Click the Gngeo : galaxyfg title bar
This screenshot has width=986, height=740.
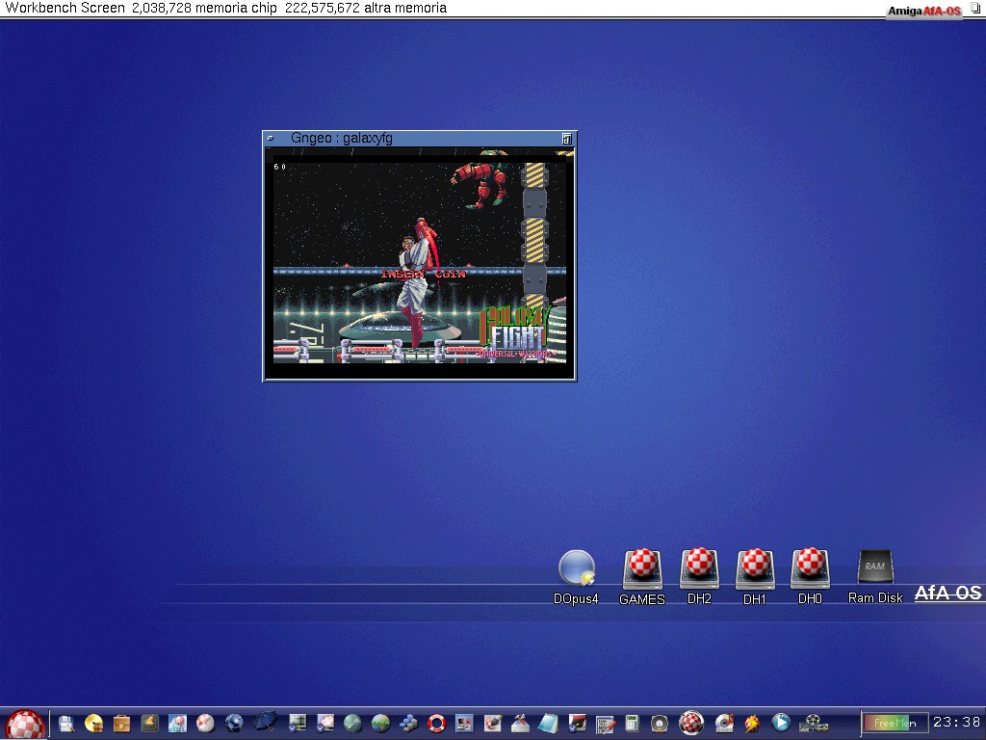pyautogui.click(x=414, y=139)
